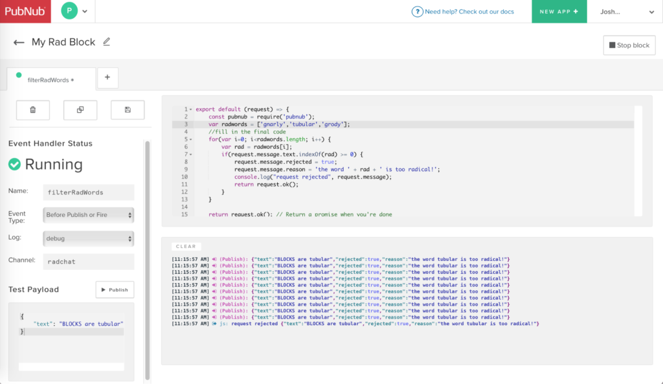Viewport: 663px width, 384px height.
Task: Click the Channel input field
Action: [88, 262]
